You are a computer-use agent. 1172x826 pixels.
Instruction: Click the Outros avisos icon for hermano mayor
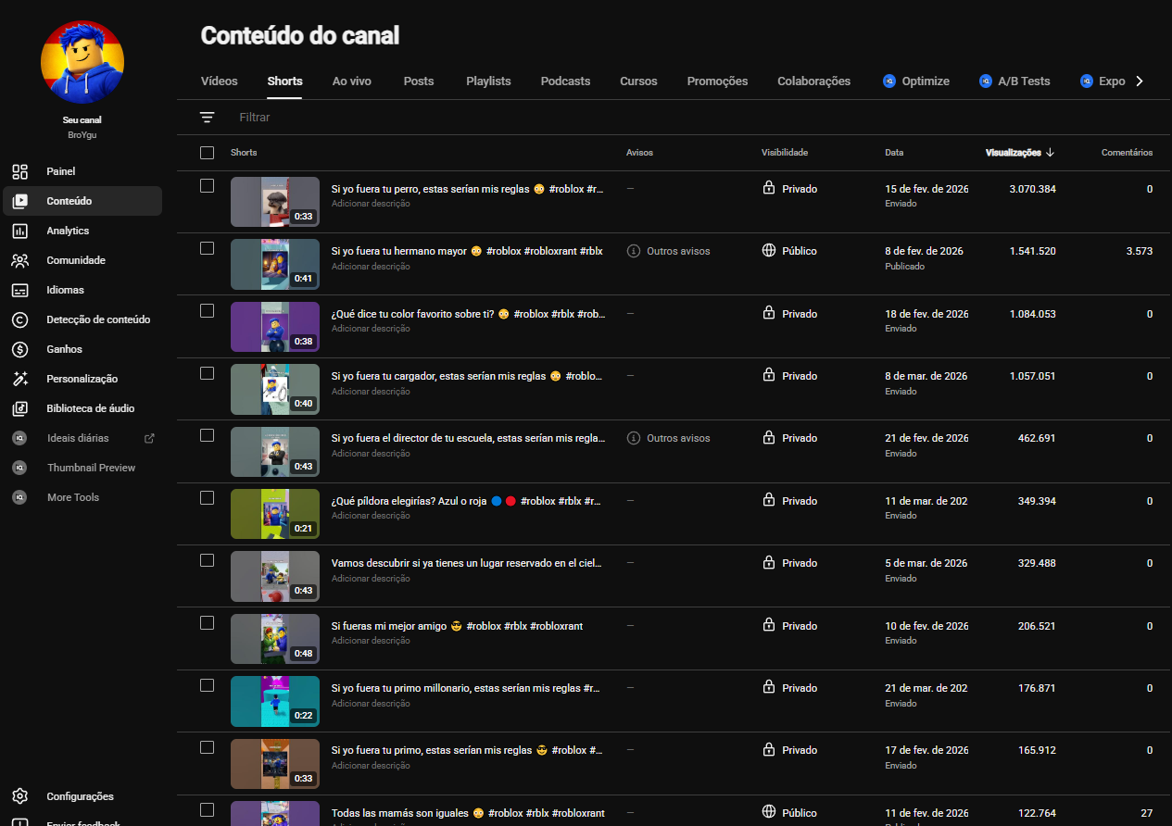coord(634,251)
